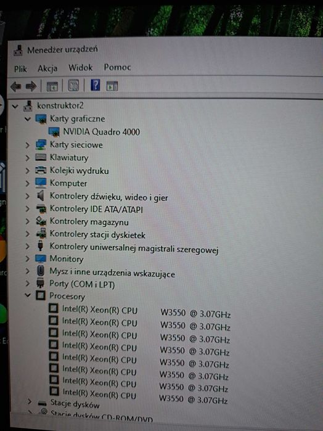Image resolution: width=323 pixels, height=431 pixels.
Task: Click the show/hide action pane toolbar icon
Action: click(x=112, y=86)
